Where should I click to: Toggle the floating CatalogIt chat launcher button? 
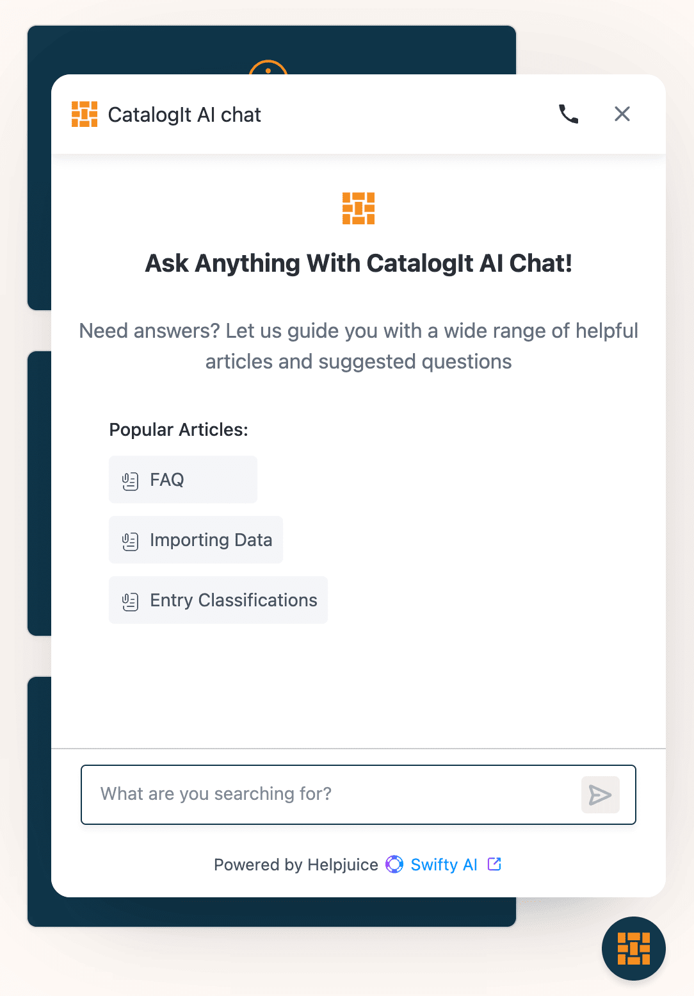coord(633,948)
